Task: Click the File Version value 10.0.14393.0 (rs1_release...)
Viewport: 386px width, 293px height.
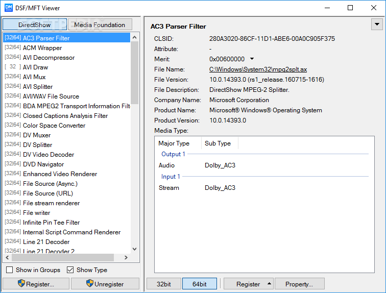Action: point(267,80)
